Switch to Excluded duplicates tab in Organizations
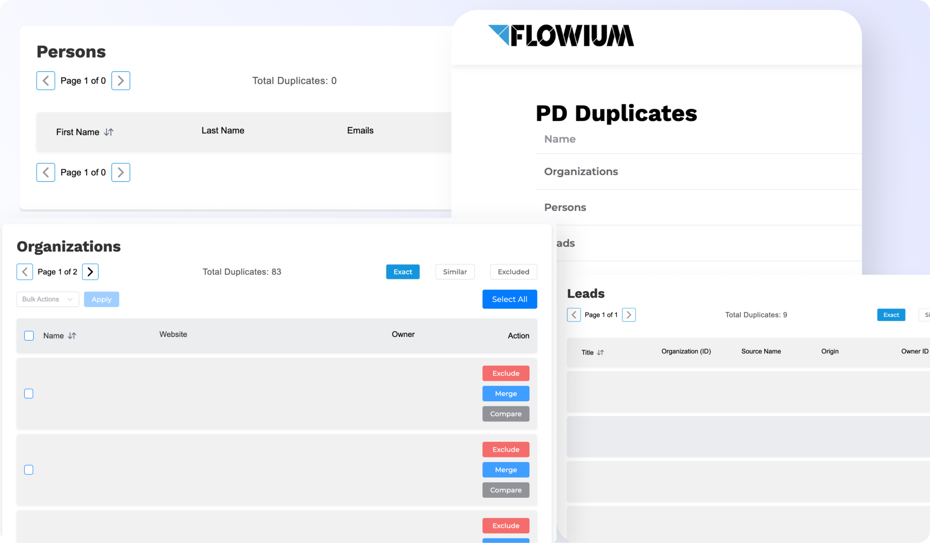 (x=513, y=272)
